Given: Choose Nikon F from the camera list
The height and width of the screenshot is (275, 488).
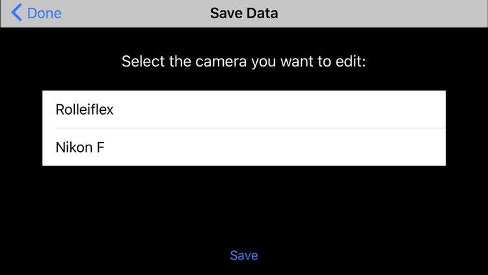Looking at the screenshot, I should pyautogui.click(x=243, y=147).
